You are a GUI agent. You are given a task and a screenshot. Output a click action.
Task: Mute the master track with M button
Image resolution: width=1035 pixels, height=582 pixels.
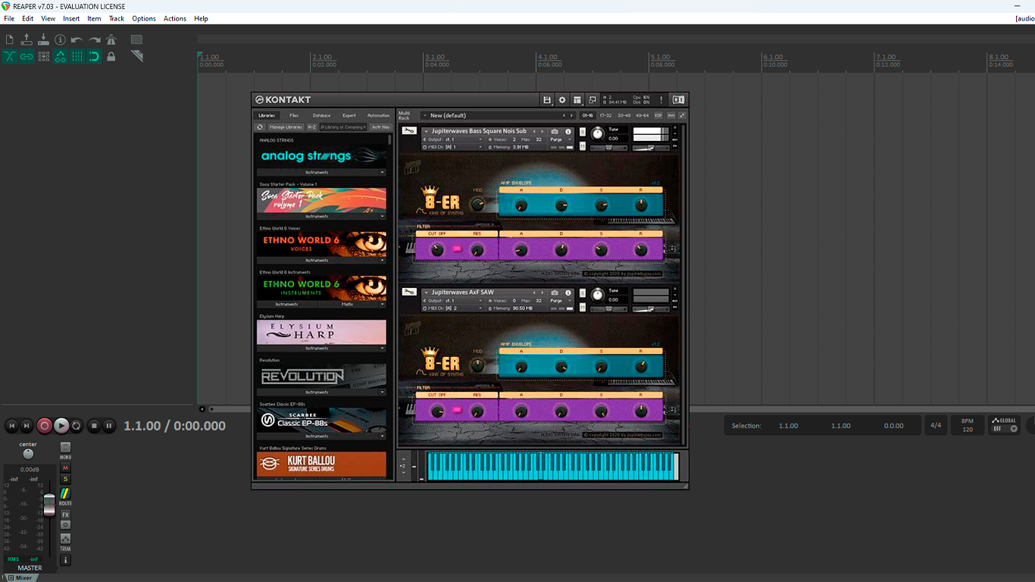coord(65,468)
